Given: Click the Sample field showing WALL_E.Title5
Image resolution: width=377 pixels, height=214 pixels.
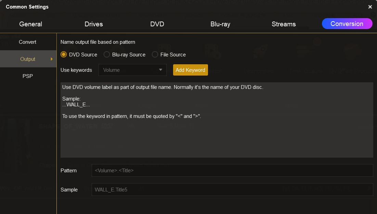Looking at the screenshot, I should coord(232,189).
